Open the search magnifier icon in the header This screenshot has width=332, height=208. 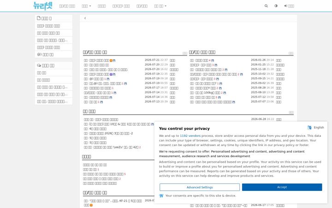pos(266,6)
